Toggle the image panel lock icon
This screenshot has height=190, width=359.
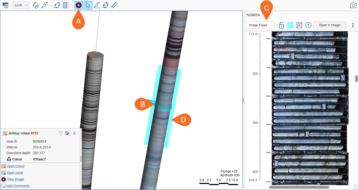coord(281,25)
